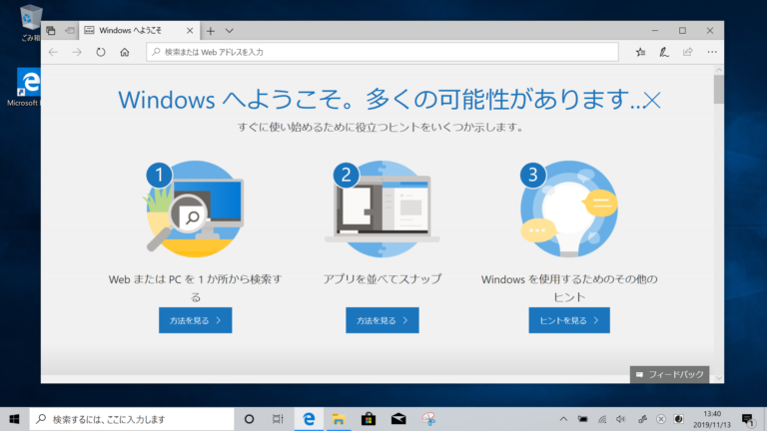Open Edge Settings and more menu
This screenshot has width=767, height=431.
[x=712, y=52]
